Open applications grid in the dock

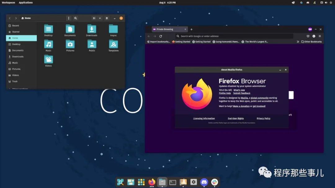141,182
